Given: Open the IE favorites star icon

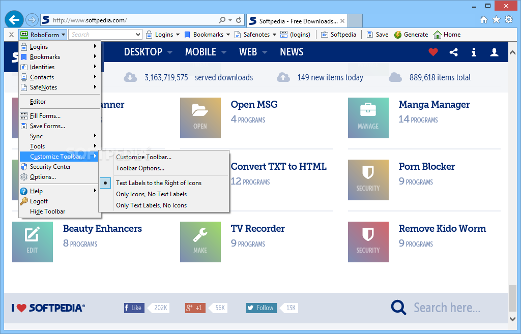Looking at the screenshot, I should pyautogui.click(x=496, y=20).
